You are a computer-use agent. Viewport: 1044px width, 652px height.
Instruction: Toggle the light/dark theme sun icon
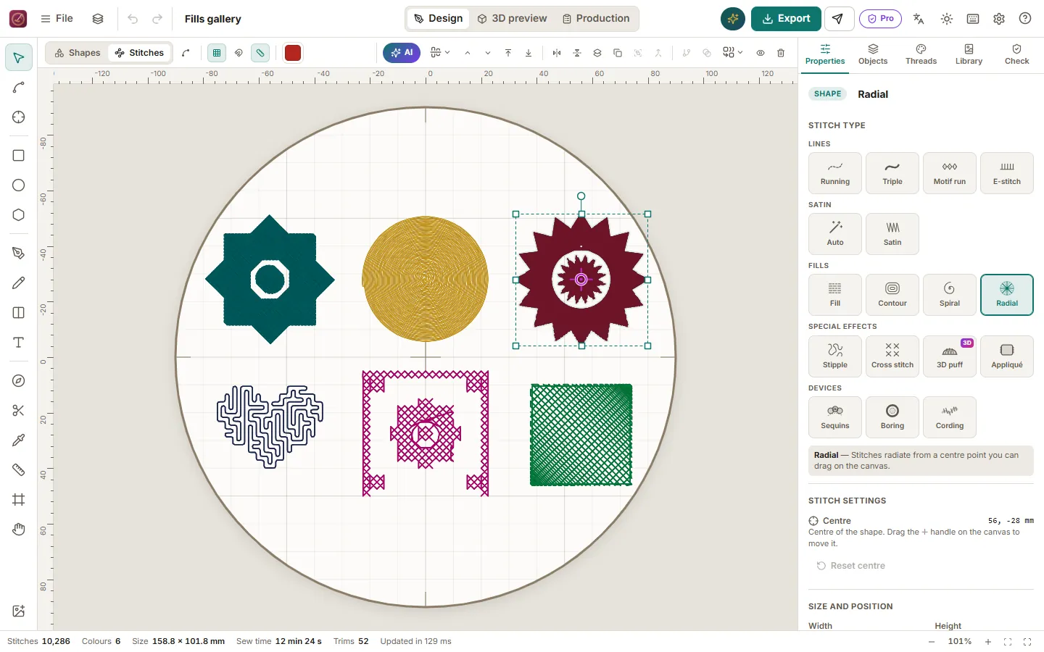pos(947,19)
